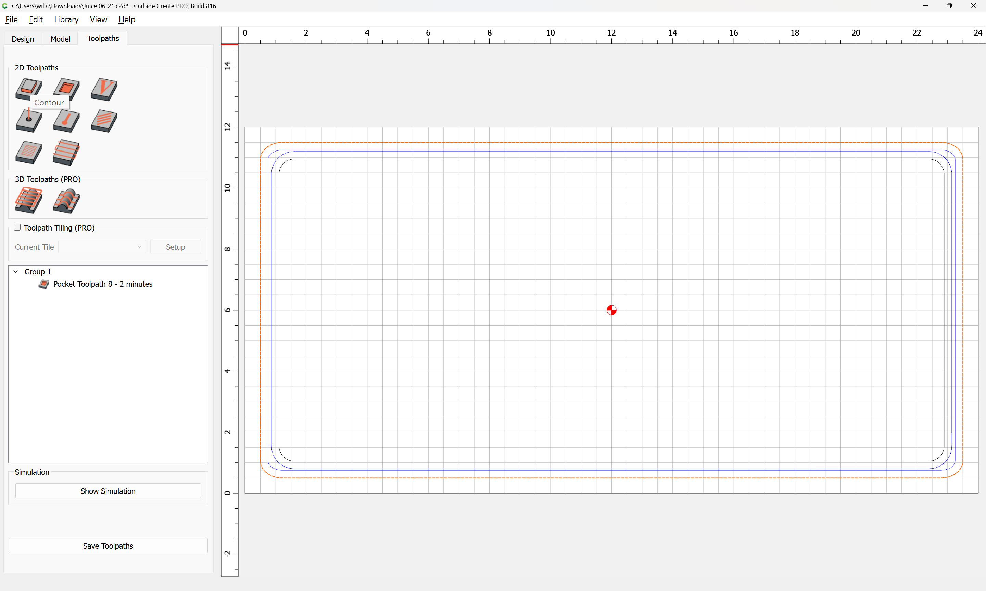Image resolution: width=986 pixels, height=591 pixels.
Task: Switch to the Design tab
Action: click(x=23, y=39)
